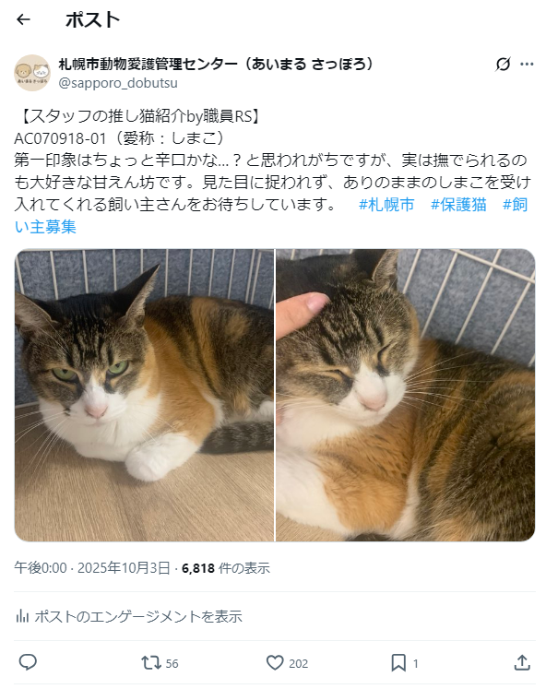Click the share upload arrow icon
The image size is (546, 689).
click(522, 662)
